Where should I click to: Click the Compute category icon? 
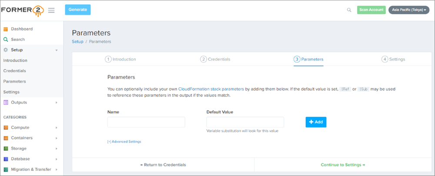click(6, 127)
